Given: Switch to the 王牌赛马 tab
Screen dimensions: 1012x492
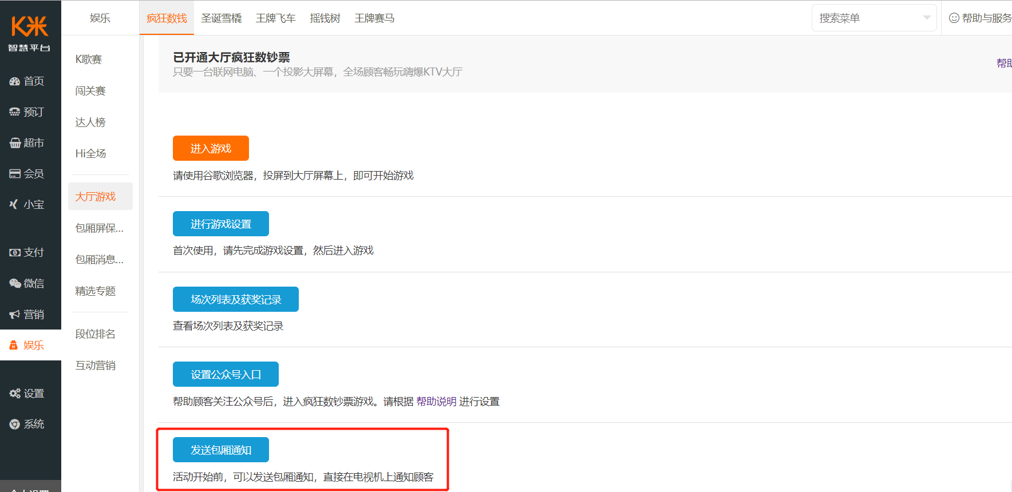Looking at the screenshot, I should [374, 18].
